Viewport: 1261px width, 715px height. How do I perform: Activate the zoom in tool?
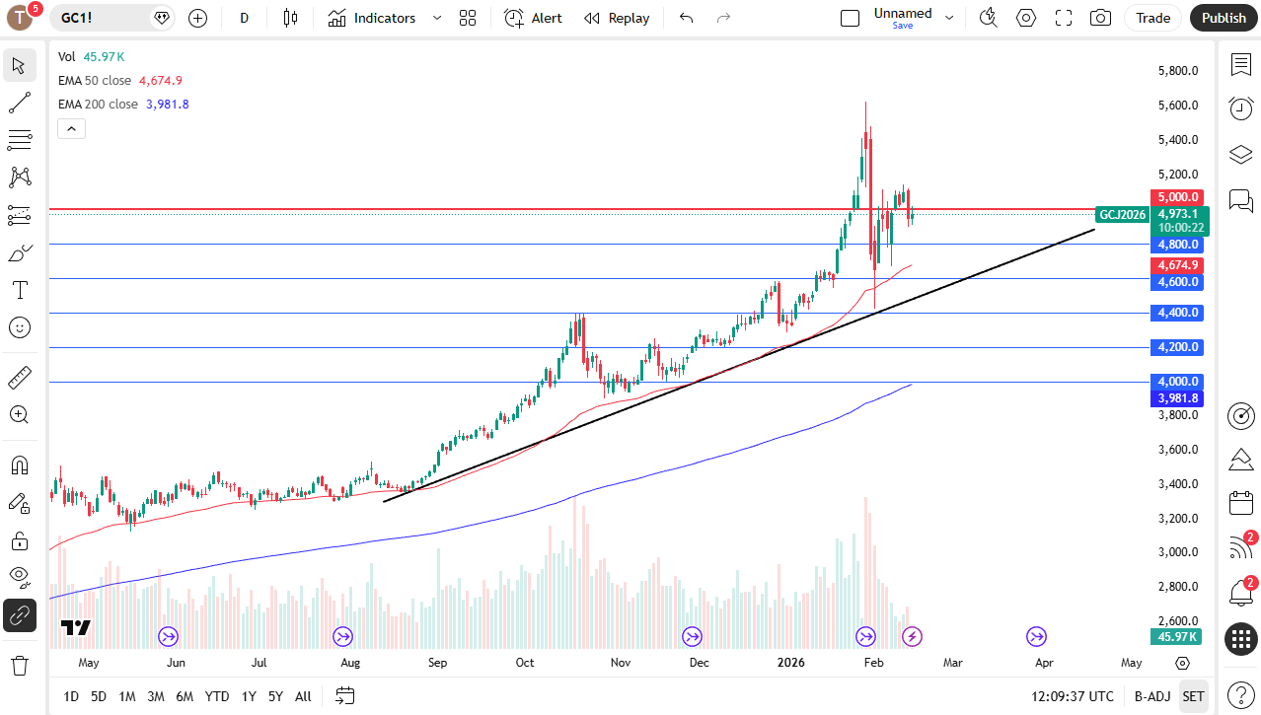(19, 414)
